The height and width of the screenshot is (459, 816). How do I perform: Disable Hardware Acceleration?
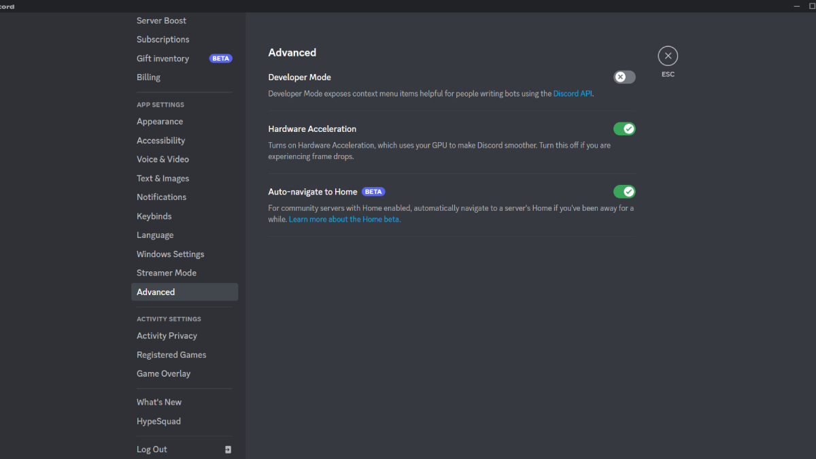(624, 129)
